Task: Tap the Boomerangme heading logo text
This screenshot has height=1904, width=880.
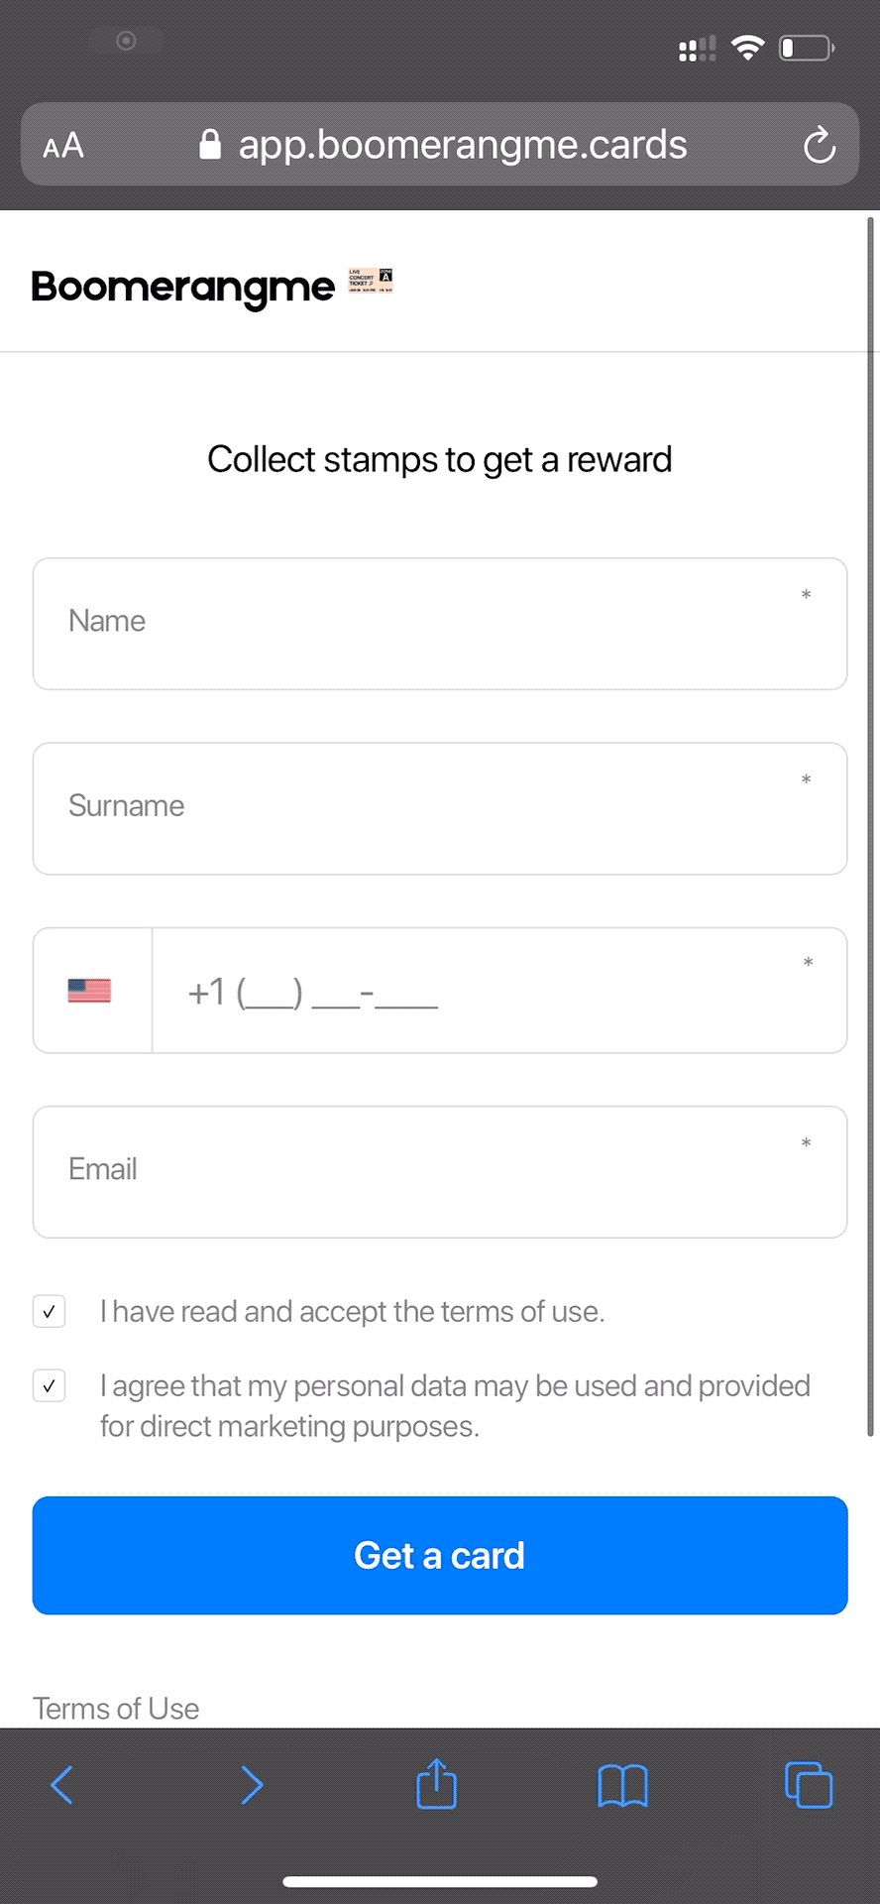Action: point(183,287)
